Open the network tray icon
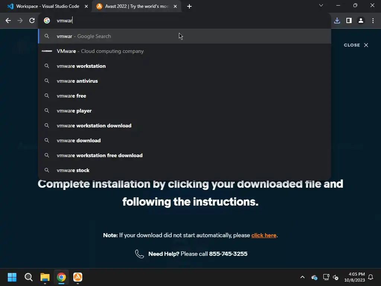This screenshot has height=286, width=381. pos(326,277)
